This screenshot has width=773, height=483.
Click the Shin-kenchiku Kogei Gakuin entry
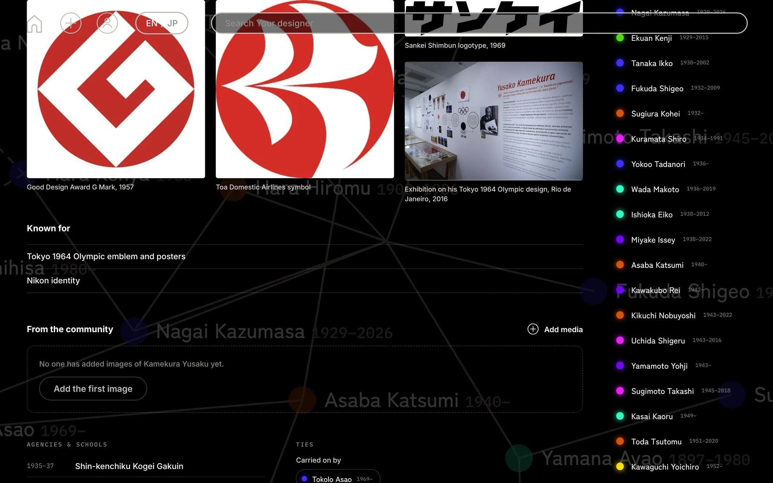click(129, 466)
